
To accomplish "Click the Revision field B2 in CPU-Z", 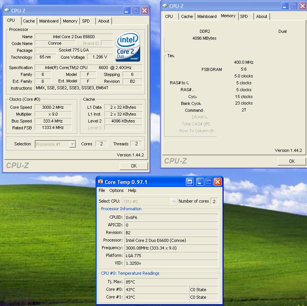I will (133, 81).
